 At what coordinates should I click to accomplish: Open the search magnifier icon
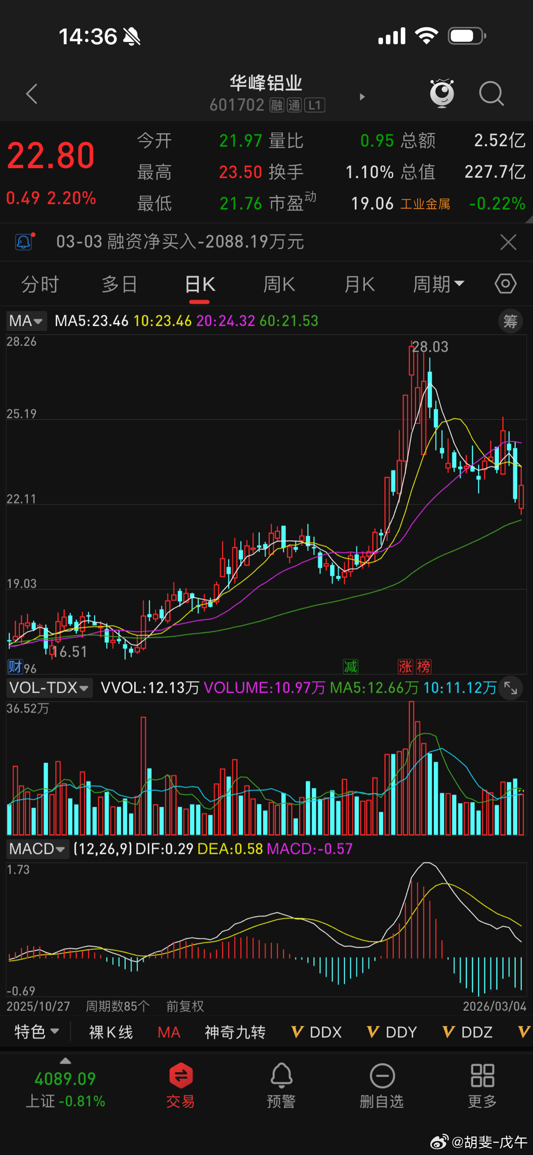click(x=491, y=94)
